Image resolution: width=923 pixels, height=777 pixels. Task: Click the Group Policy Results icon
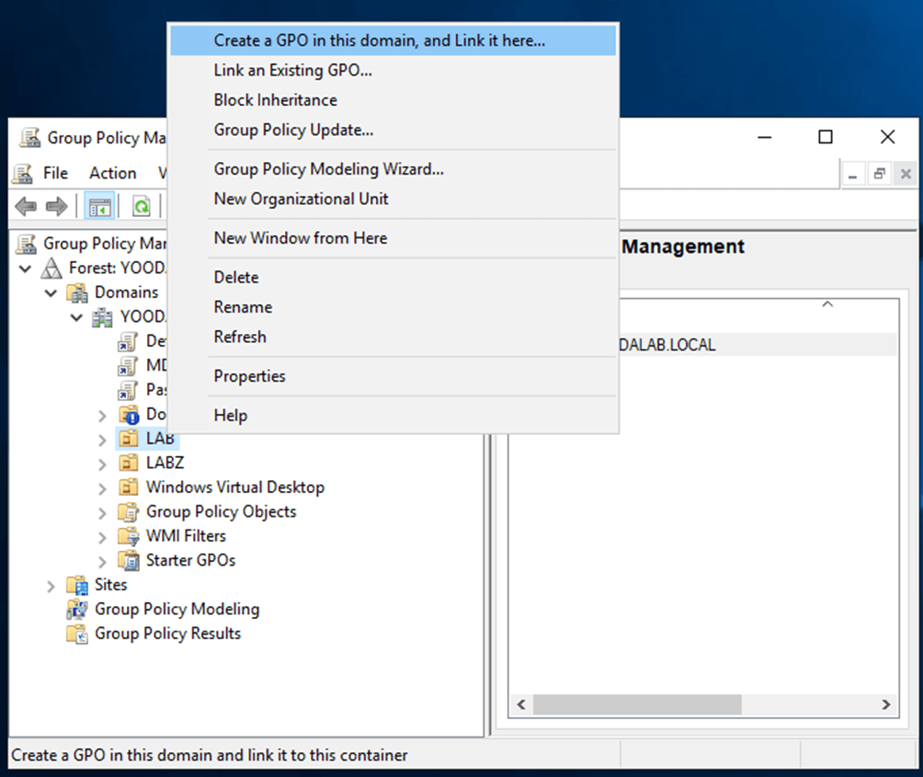click(77, 634)
